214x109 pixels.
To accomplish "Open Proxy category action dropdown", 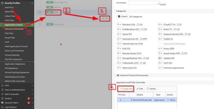I will [160, 48].
